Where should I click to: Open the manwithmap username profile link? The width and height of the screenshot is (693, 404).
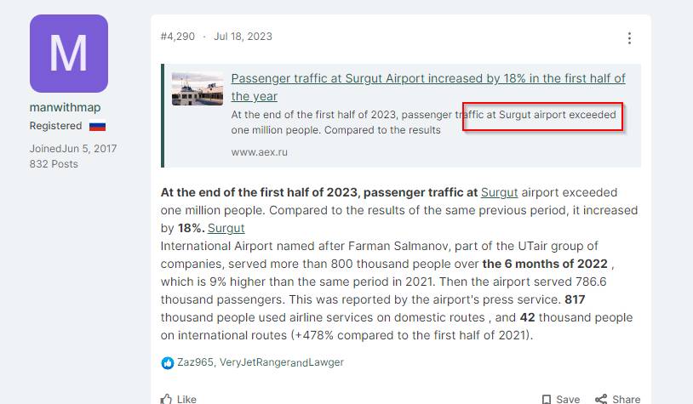[x=65, y=108]
